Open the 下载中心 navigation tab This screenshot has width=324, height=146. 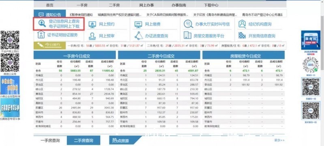pyautogui.click(x=211, y=5)
